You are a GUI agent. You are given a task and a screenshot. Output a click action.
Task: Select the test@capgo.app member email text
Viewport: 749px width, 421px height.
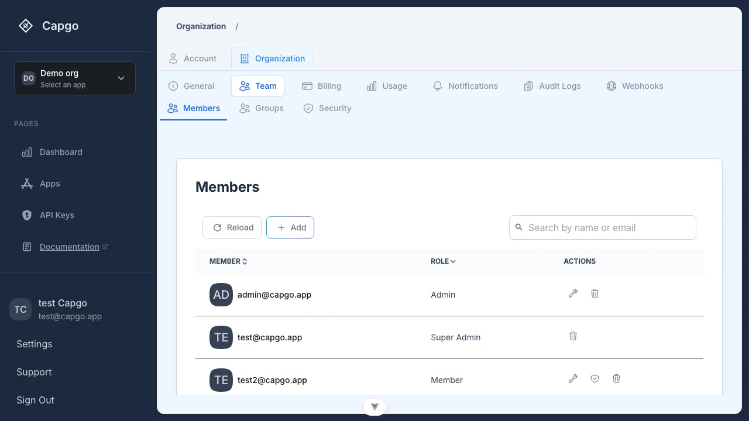point(270,337)
